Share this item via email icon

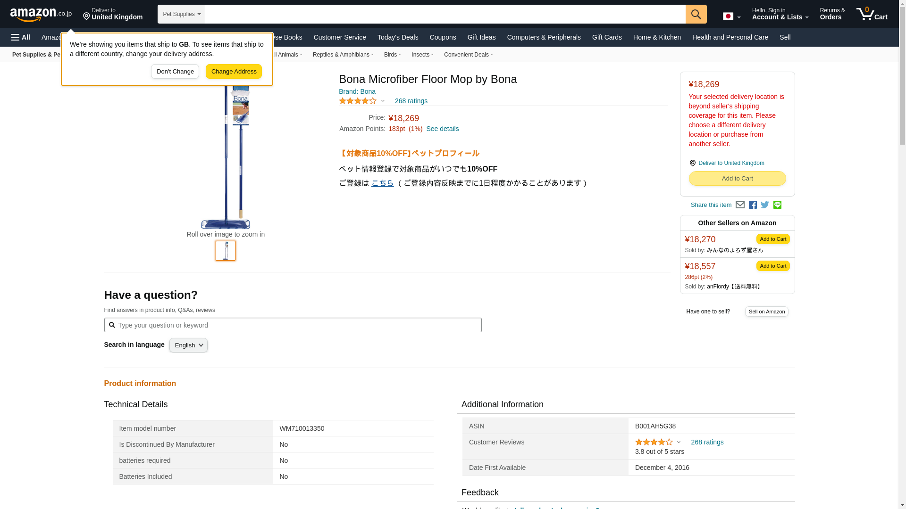(x=740, y=205)
